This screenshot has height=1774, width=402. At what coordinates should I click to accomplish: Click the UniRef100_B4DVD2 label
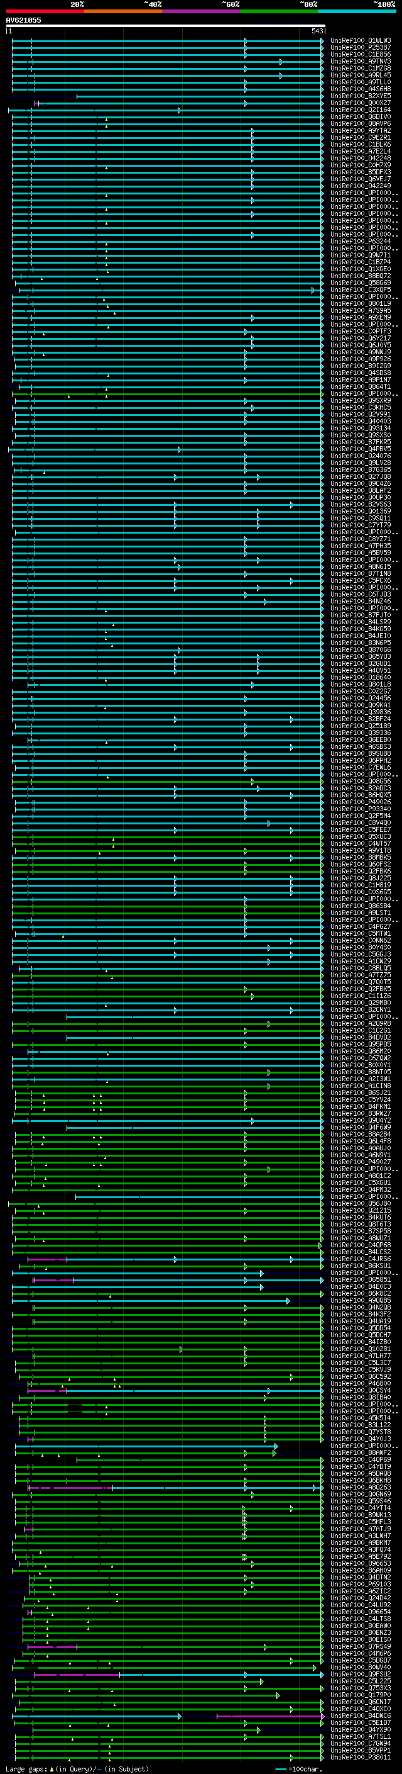(x=361, y=1038)
